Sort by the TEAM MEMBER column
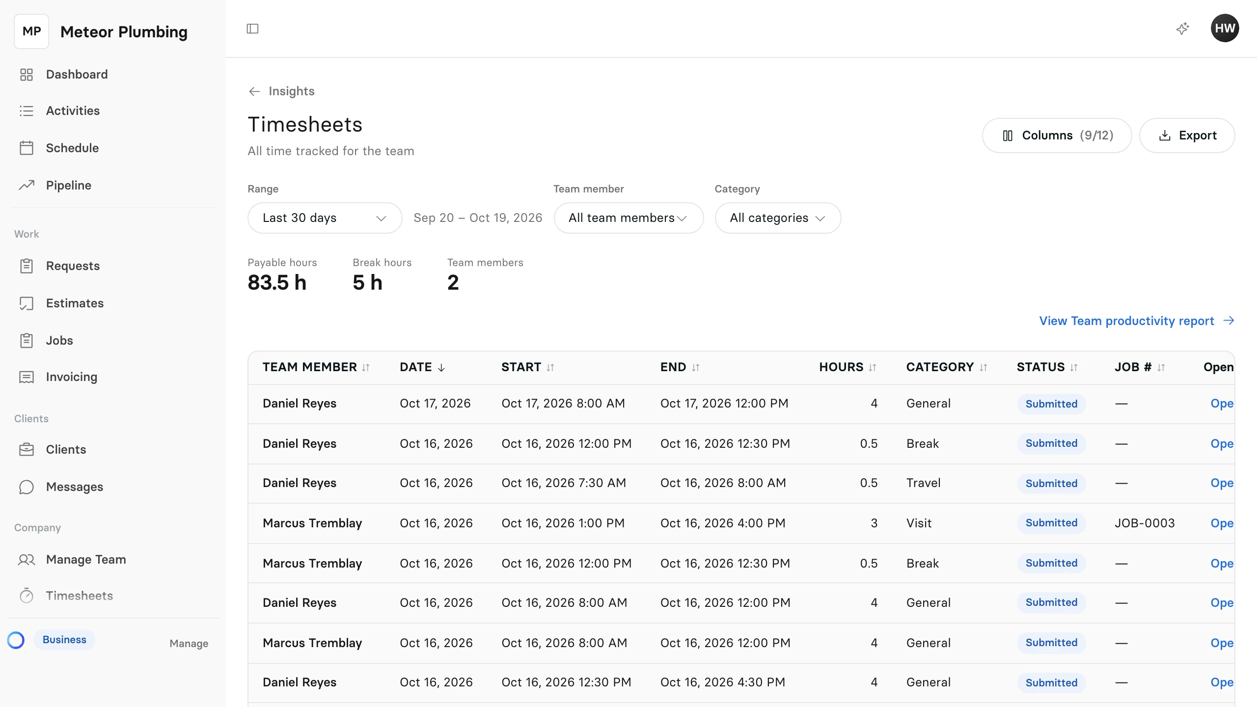 316,367
